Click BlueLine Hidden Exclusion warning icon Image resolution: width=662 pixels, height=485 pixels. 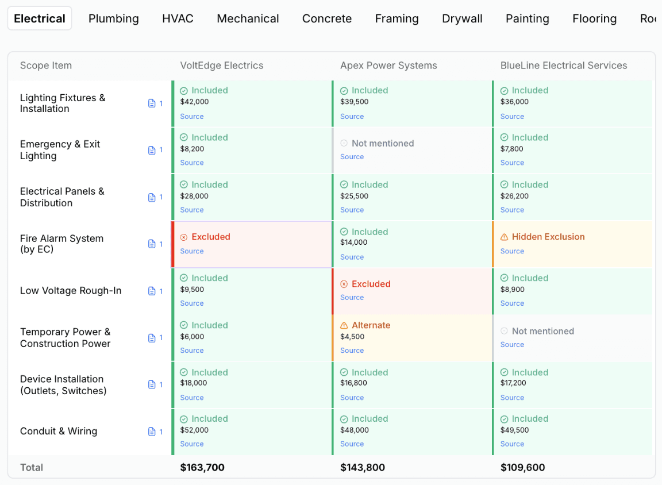point(504,237)
